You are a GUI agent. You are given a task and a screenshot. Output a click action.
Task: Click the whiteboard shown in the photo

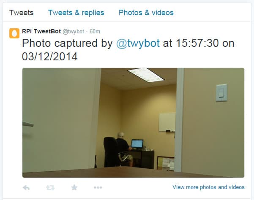pyautogui.click(x=167, y=122)
